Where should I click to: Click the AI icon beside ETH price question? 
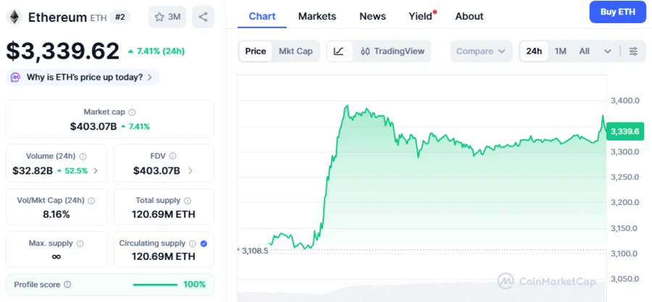coord(15,77)
